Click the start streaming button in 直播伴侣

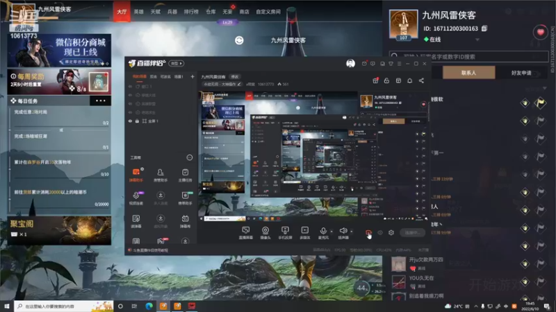[413, 232]
